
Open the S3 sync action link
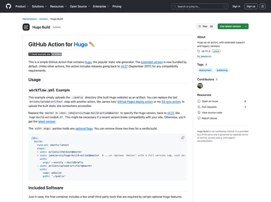[x=171, y=102]
